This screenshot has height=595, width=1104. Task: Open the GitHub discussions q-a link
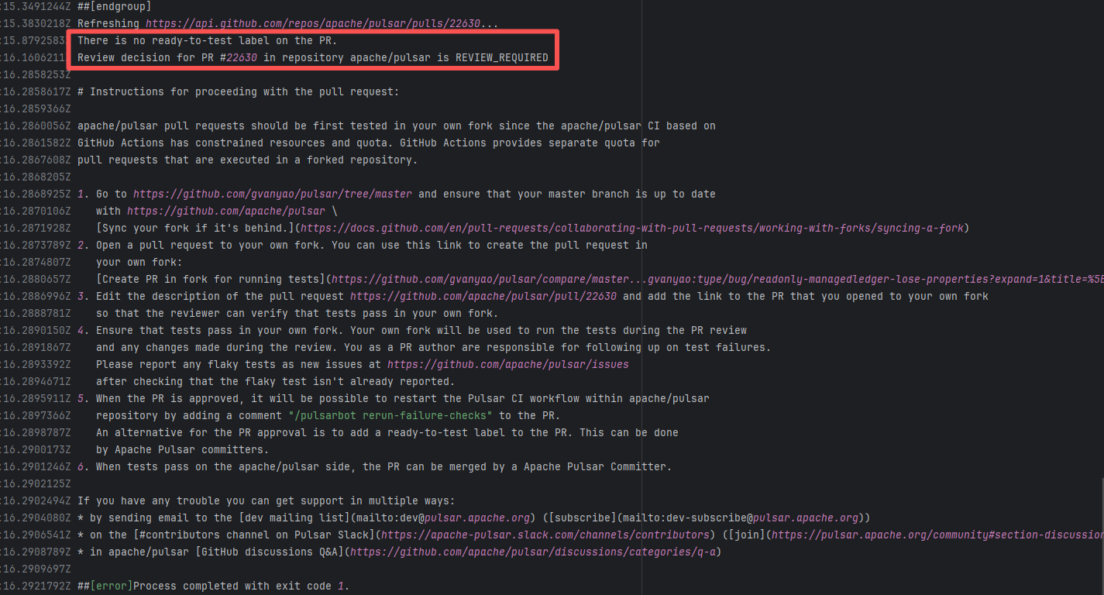point(535,552)
